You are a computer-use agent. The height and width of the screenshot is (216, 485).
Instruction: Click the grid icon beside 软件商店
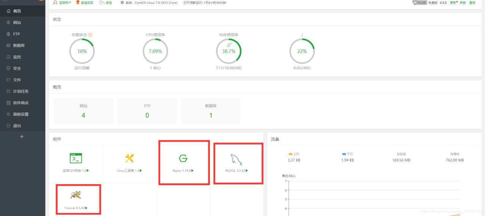coord(9,103)
